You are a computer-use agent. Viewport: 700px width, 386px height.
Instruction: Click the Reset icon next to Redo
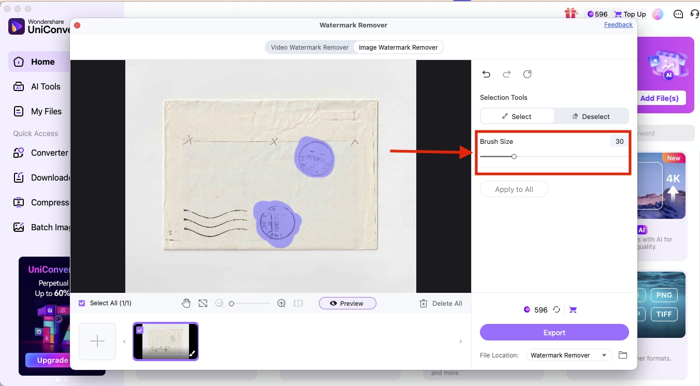click(528, 74)
